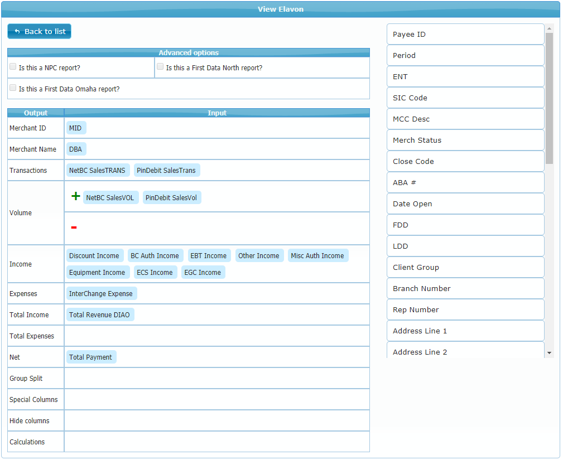
Task: Select the InterChange Expense tag
Action: (x=101, y=294)
